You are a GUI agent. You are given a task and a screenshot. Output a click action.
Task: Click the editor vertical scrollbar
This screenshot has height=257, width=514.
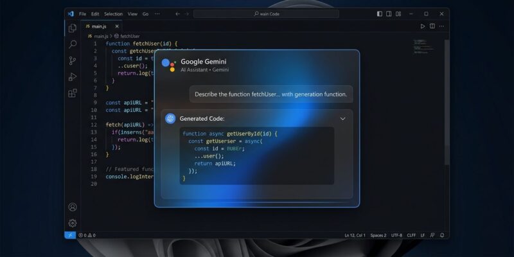click(x=447, y=102)
